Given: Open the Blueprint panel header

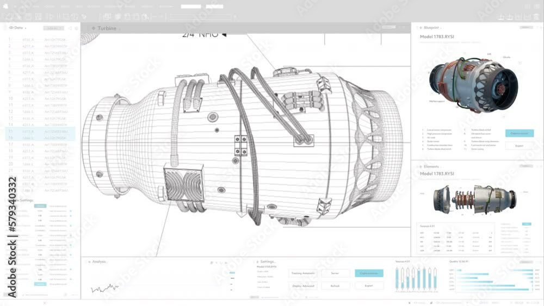Looking at the screenshot, I should 431,27.
